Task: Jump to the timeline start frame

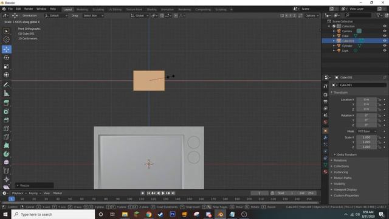Action: (x=148, y=193)
